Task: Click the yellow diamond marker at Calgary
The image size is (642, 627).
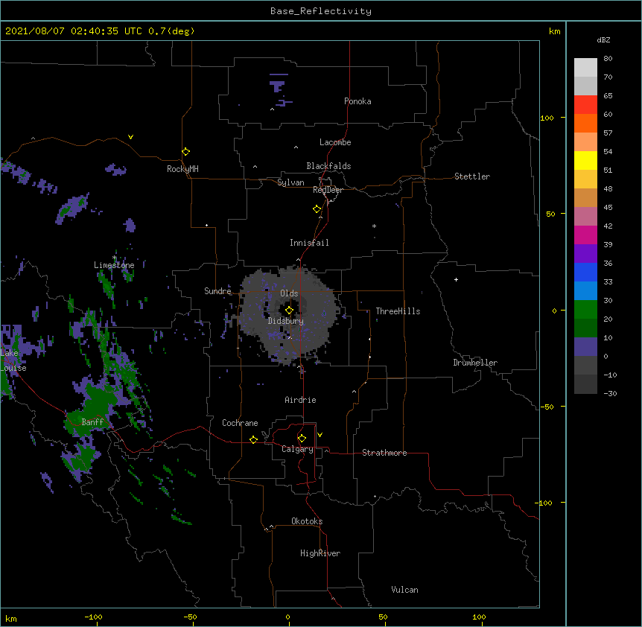Action: [302, 439]
